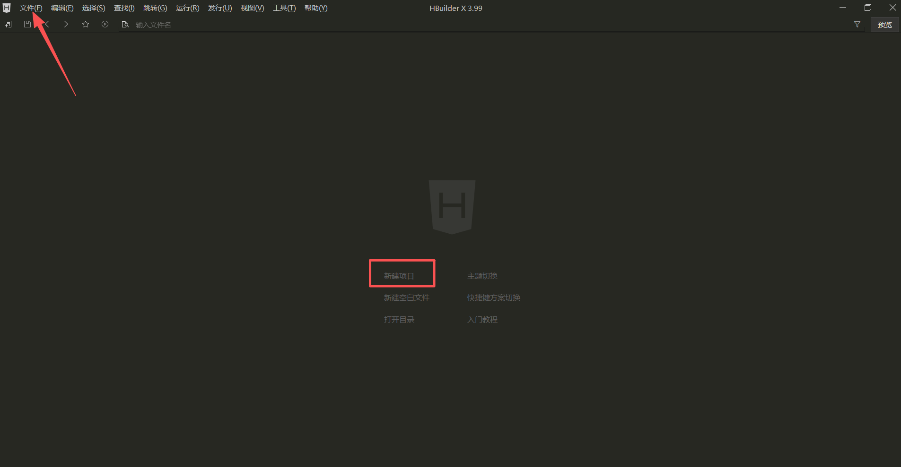Click the 打开目录 link
This screenshot has width=901, height=467.
pos(399,319)
